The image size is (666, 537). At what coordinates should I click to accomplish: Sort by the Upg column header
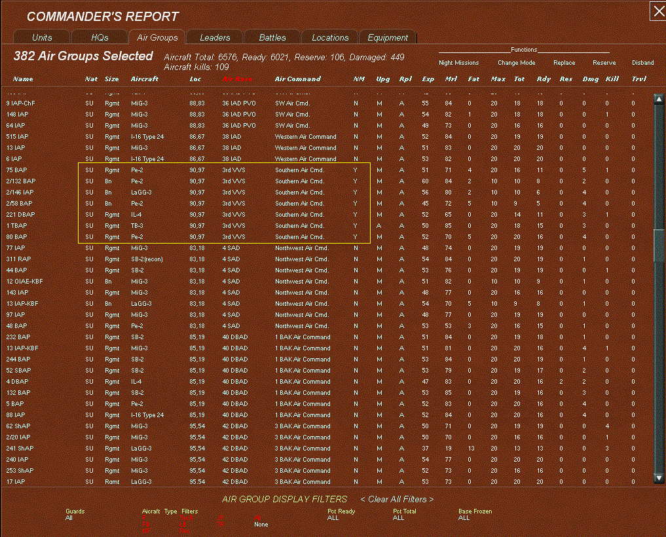point(382,79)
